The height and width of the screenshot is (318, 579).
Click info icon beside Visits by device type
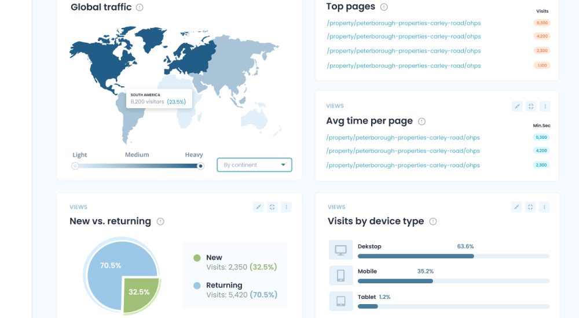[x=433, y=221]
